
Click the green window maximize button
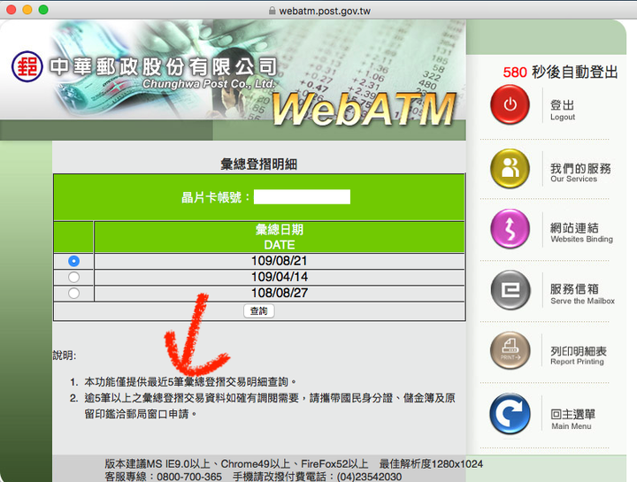43,10
